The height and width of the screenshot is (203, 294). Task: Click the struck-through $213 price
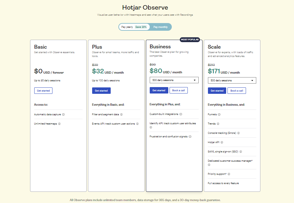211,65
